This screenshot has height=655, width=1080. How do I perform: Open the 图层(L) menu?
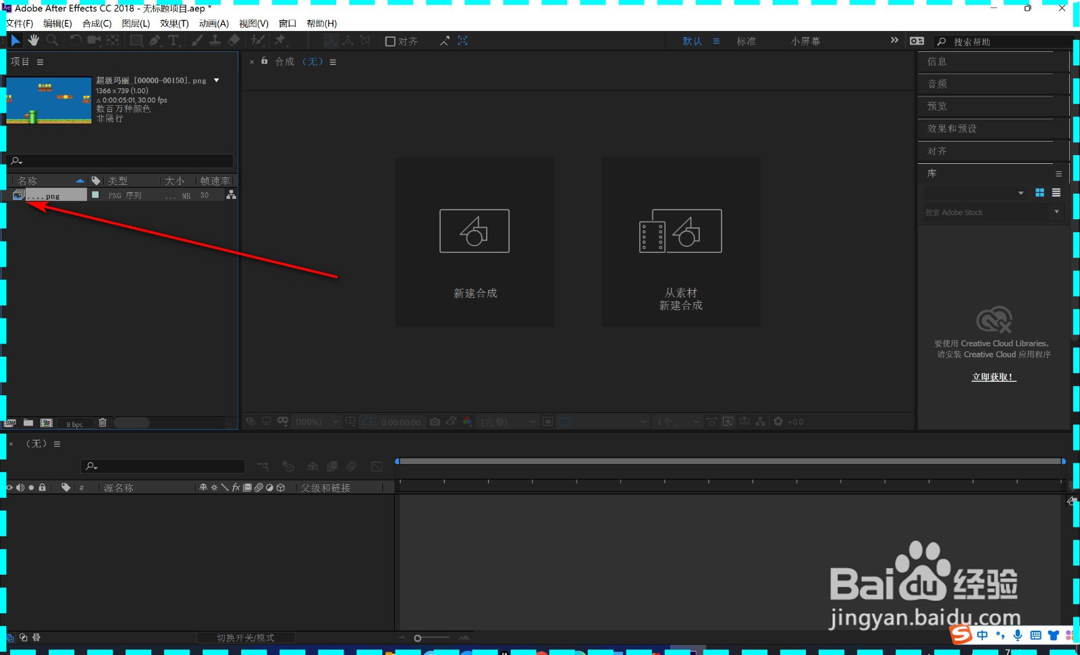pyautogui.click(x=136, y=24)
